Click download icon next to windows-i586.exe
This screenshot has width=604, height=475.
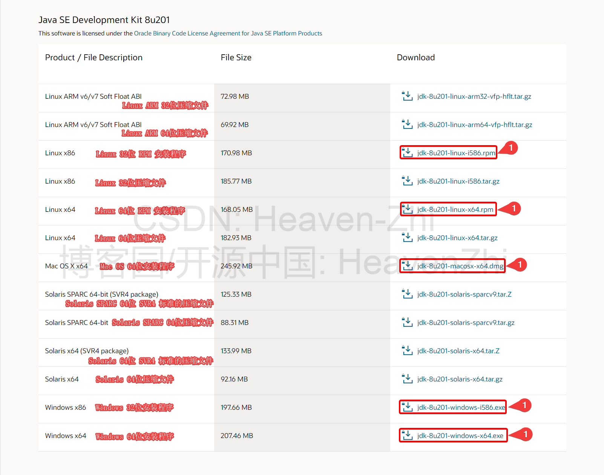pos(407,407)
